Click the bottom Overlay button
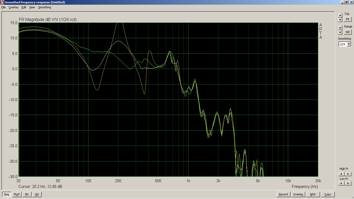Screen dimensions: 354x199 298,194
